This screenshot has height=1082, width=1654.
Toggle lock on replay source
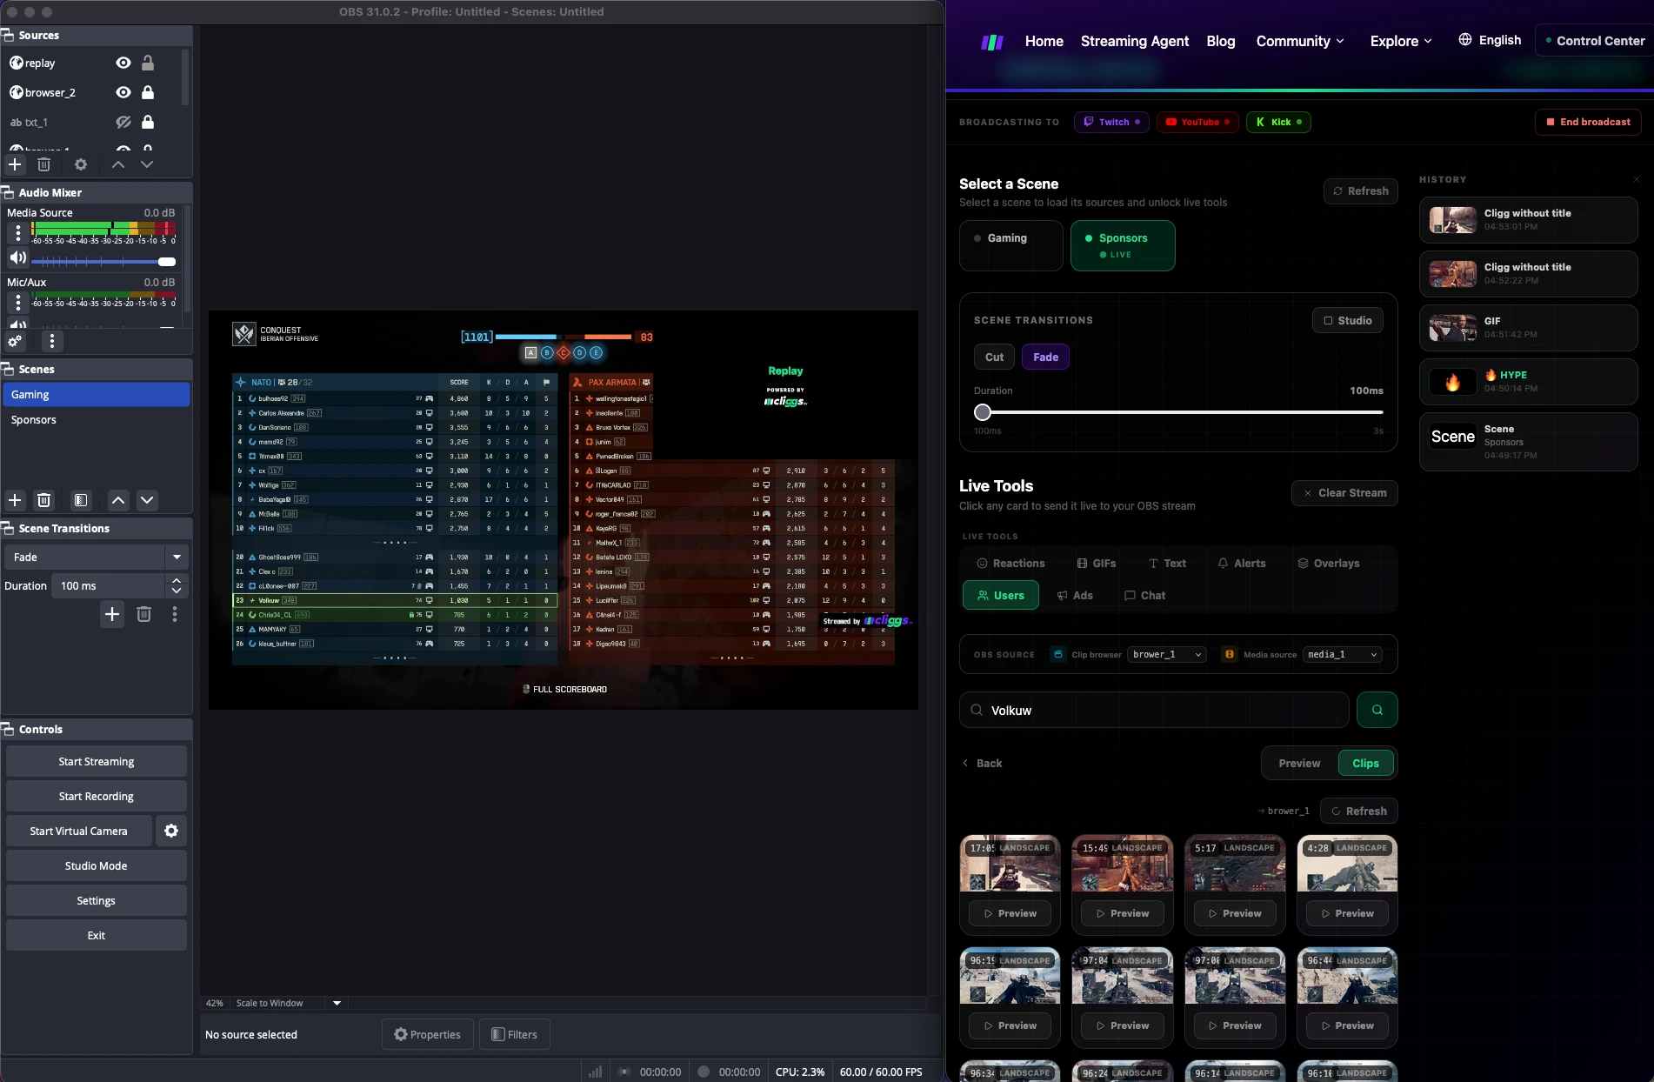tap(148, 63)
